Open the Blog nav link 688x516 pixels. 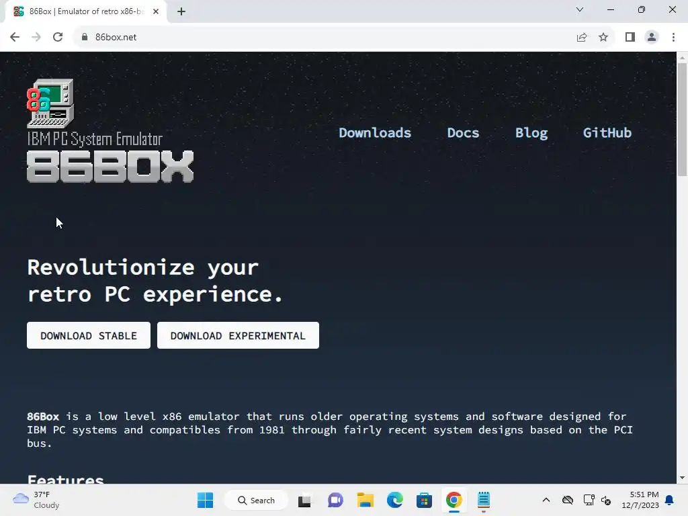[531, 132]
